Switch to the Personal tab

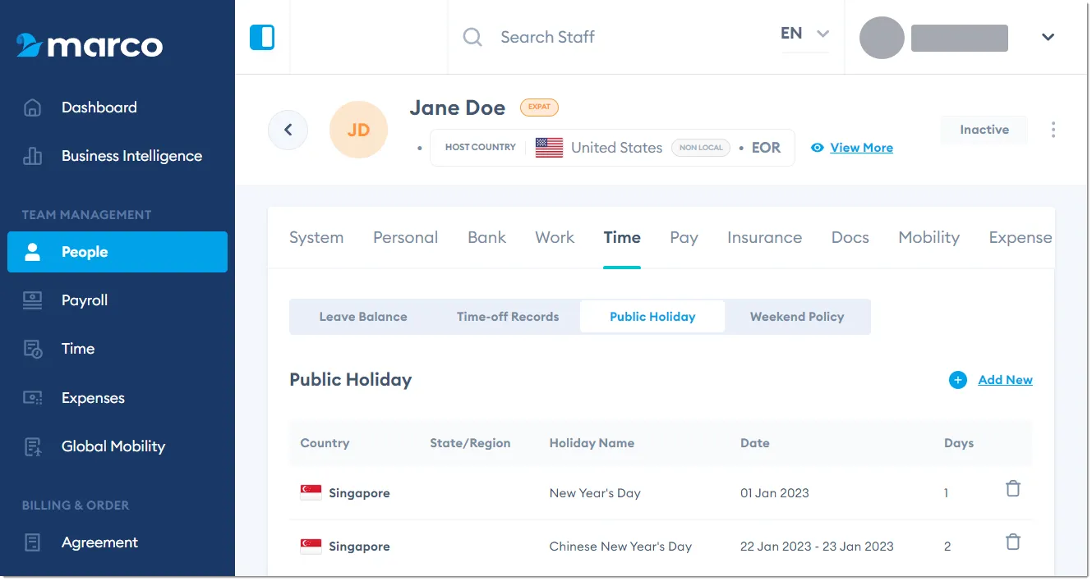coord(405,237)
